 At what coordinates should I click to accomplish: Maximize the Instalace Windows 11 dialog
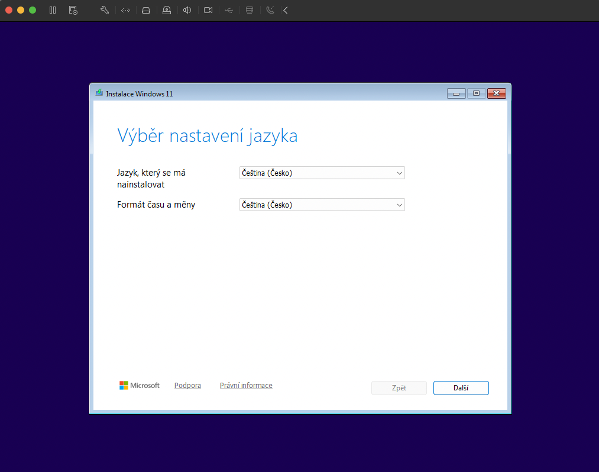click(476, 93)
